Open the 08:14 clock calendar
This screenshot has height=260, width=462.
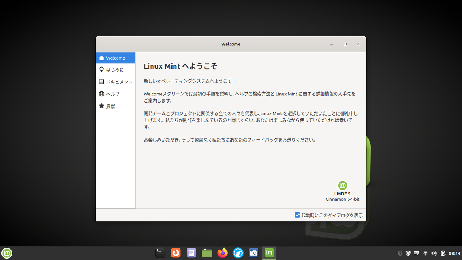[x=454, y=253]
